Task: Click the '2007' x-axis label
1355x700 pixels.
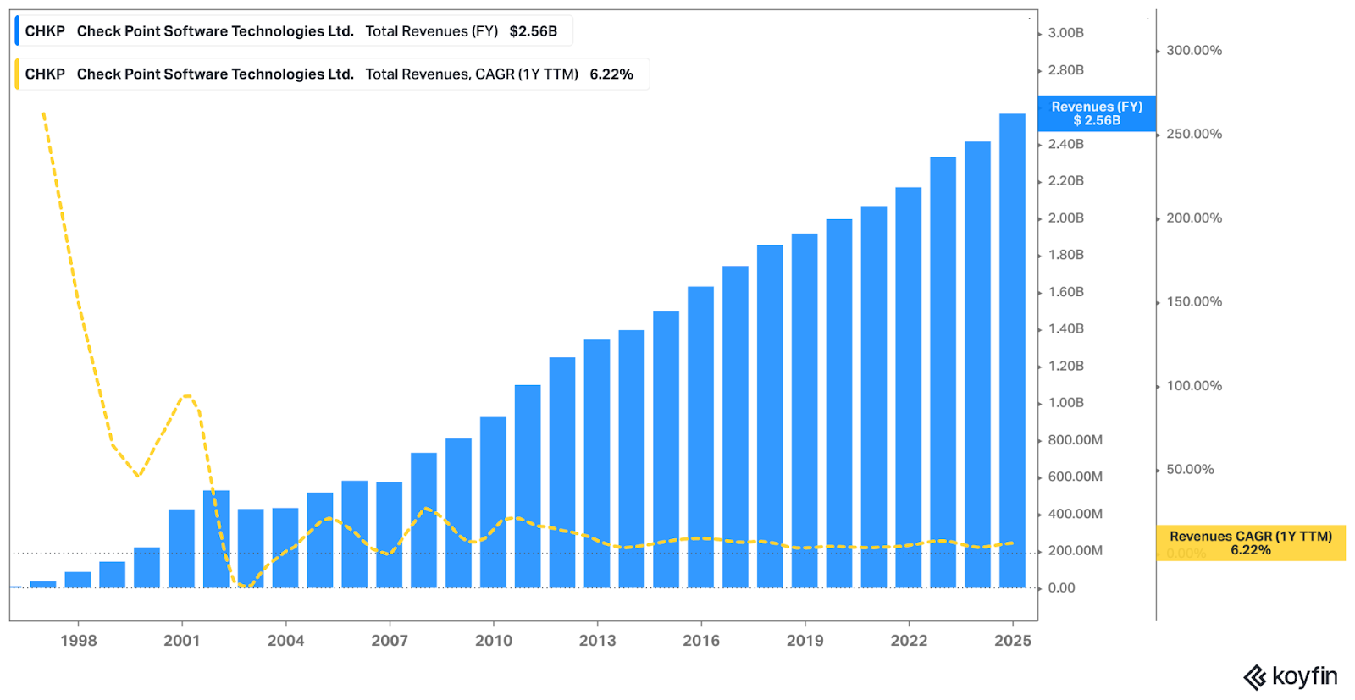Action: [390, 641]
